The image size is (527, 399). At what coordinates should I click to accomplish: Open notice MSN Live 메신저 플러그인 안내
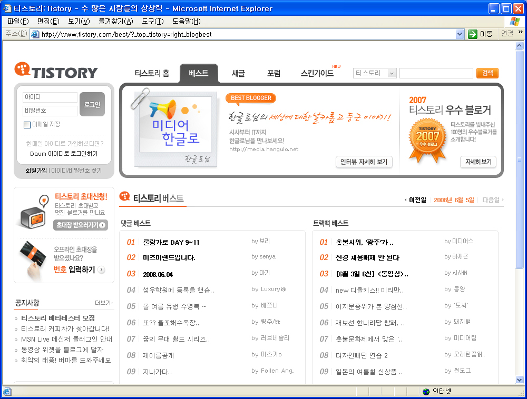(x=66, y=339)
